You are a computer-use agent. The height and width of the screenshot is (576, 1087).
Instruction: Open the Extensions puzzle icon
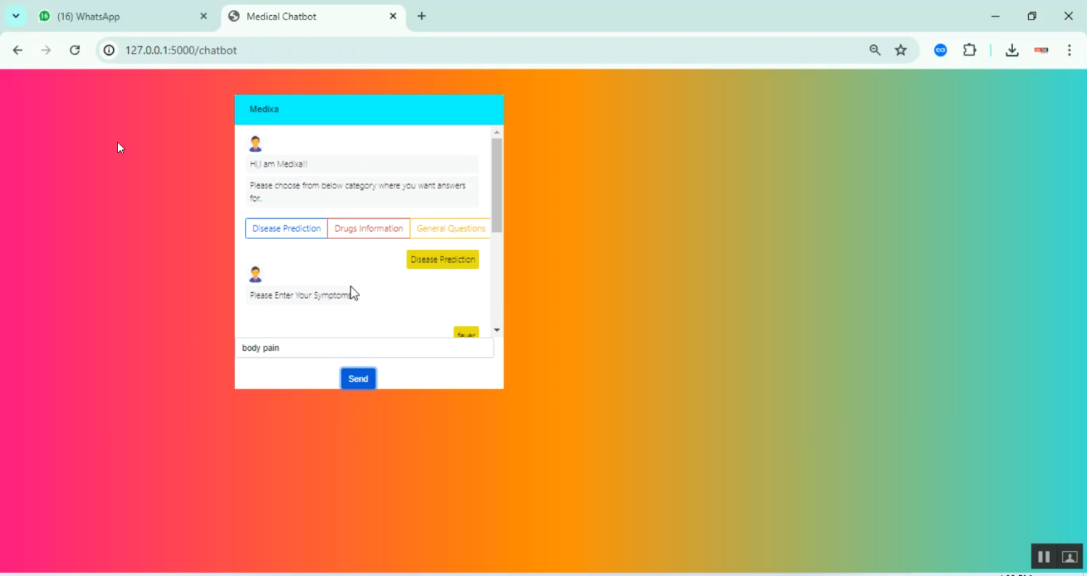(x=970, y=50)
